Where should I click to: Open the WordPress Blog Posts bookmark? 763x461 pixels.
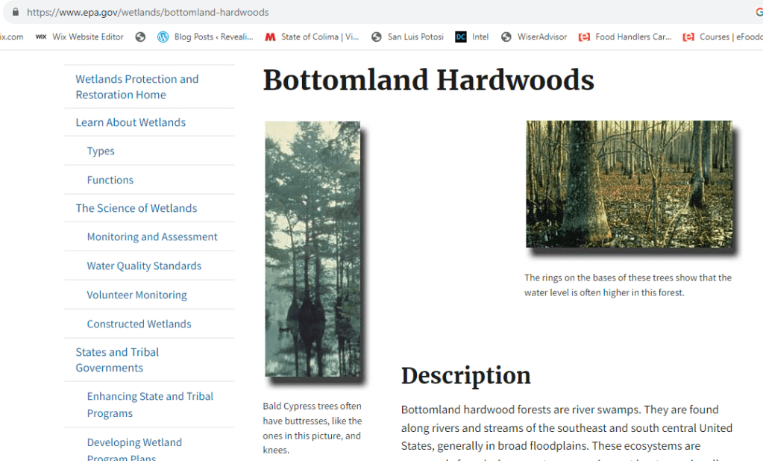(205, 37)
